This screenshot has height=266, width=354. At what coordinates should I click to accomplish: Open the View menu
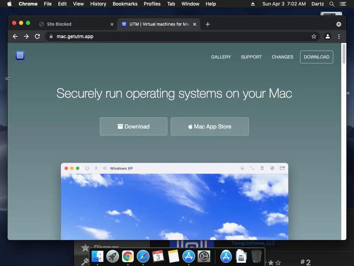[78, 4]
